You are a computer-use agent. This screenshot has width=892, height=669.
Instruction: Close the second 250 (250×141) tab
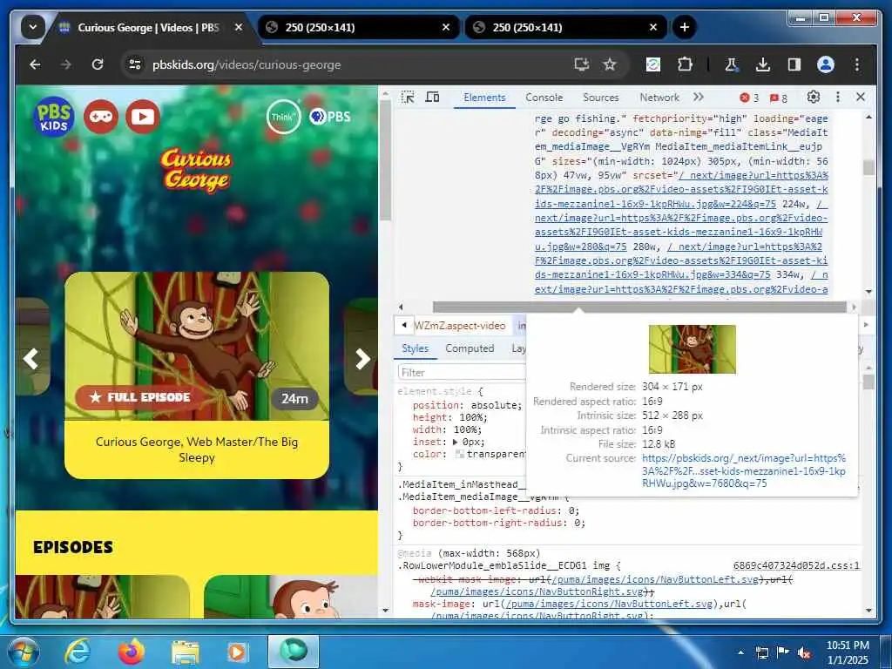coord(653,27)
